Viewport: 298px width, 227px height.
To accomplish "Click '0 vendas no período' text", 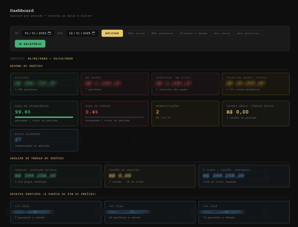I will click(241, 118).
